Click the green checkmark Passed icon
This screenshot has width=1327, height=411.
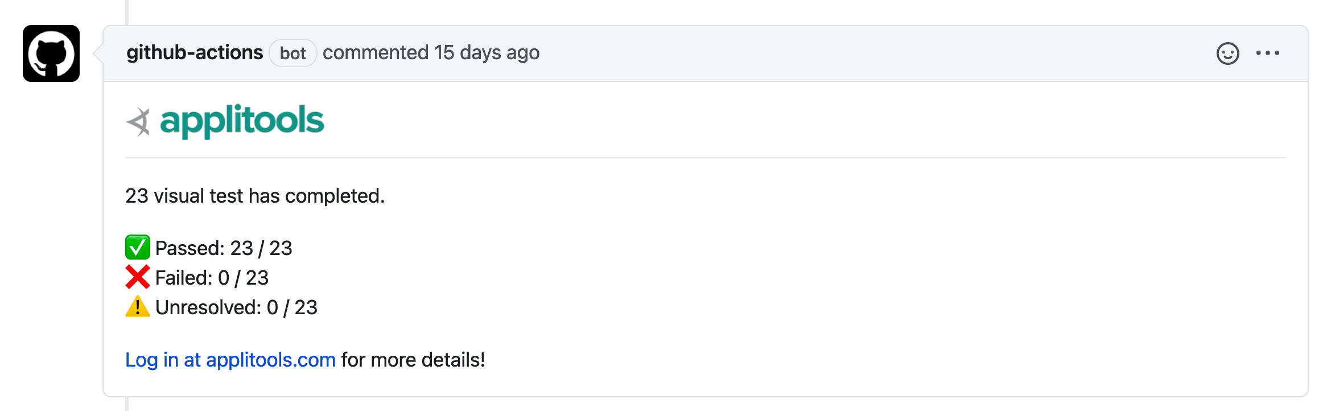138,247
